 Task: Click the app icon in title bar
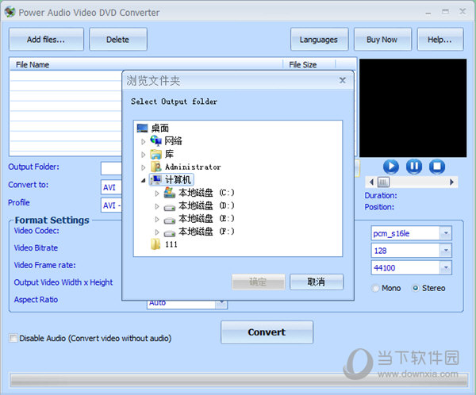click(x=10, y=12)
